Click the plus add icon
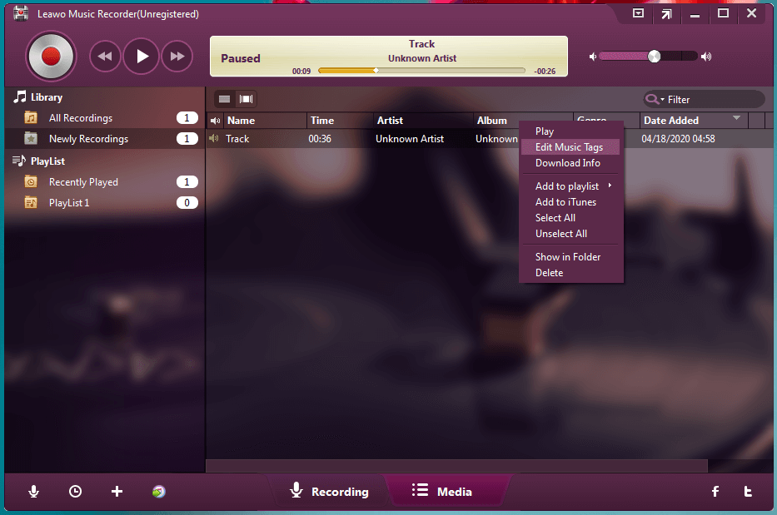Screen dimensions: 777x515 [117, 491]
